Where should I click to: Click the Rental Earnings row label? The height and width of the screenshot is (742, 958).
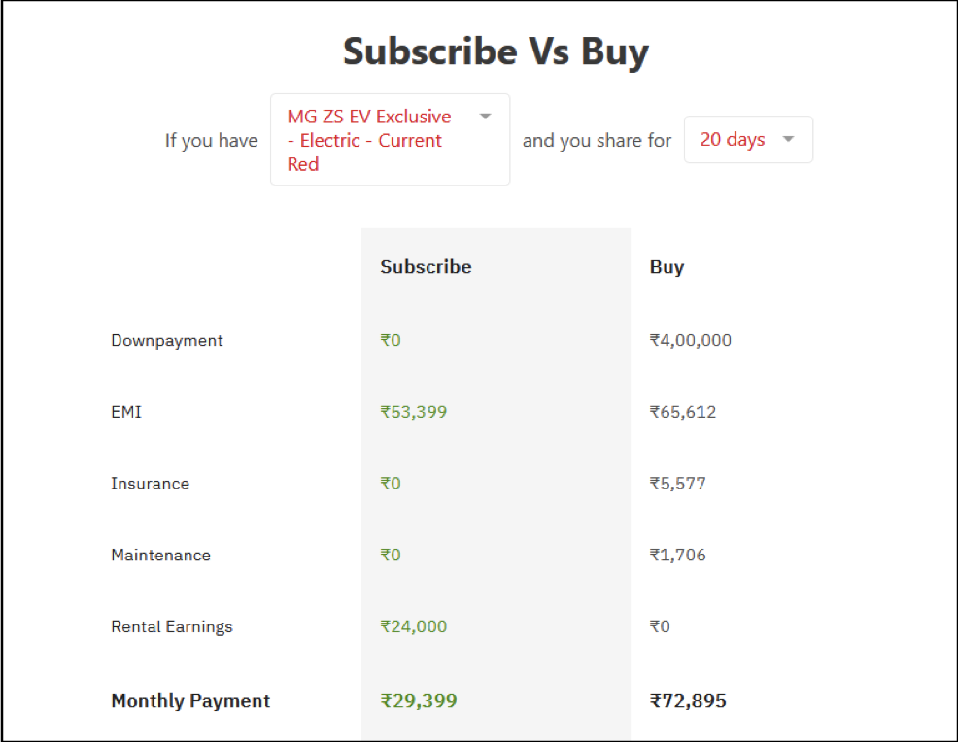(172, 627)
